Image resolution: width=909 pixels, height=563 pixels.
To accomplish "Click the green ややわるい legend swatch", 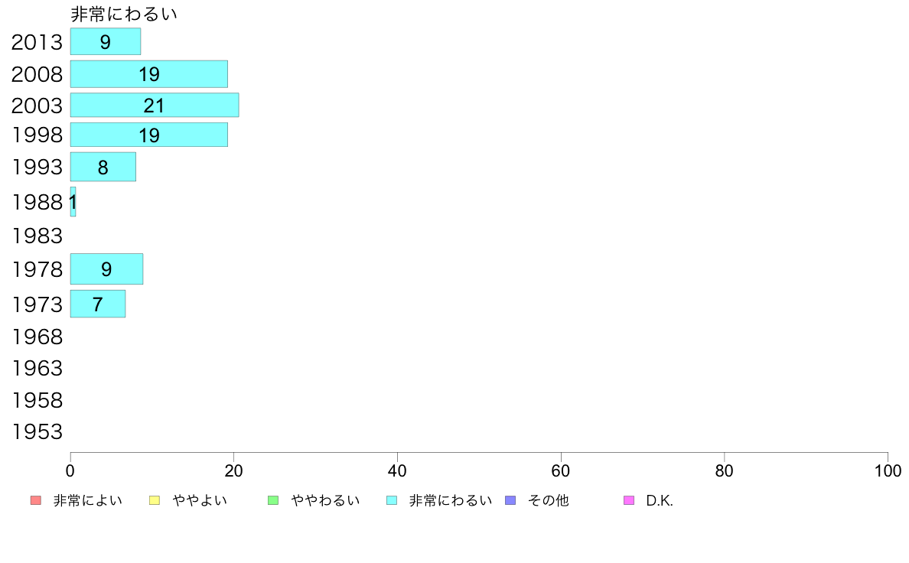I will point(273,500).
